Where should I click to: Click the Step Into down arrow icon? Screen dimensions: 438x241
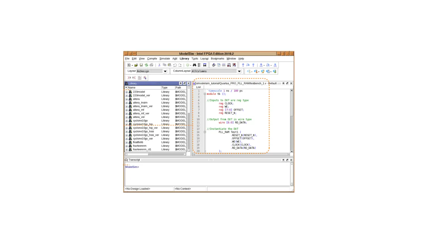(x=243, y=65)
